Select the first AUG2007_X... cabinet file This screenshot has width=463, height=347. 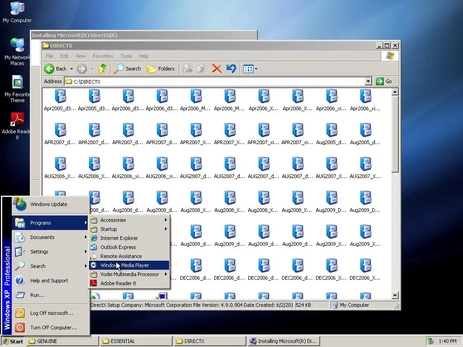(331, 168)
